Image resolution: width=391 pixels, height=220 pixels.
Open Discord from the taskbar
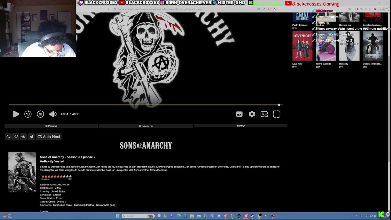246,216
